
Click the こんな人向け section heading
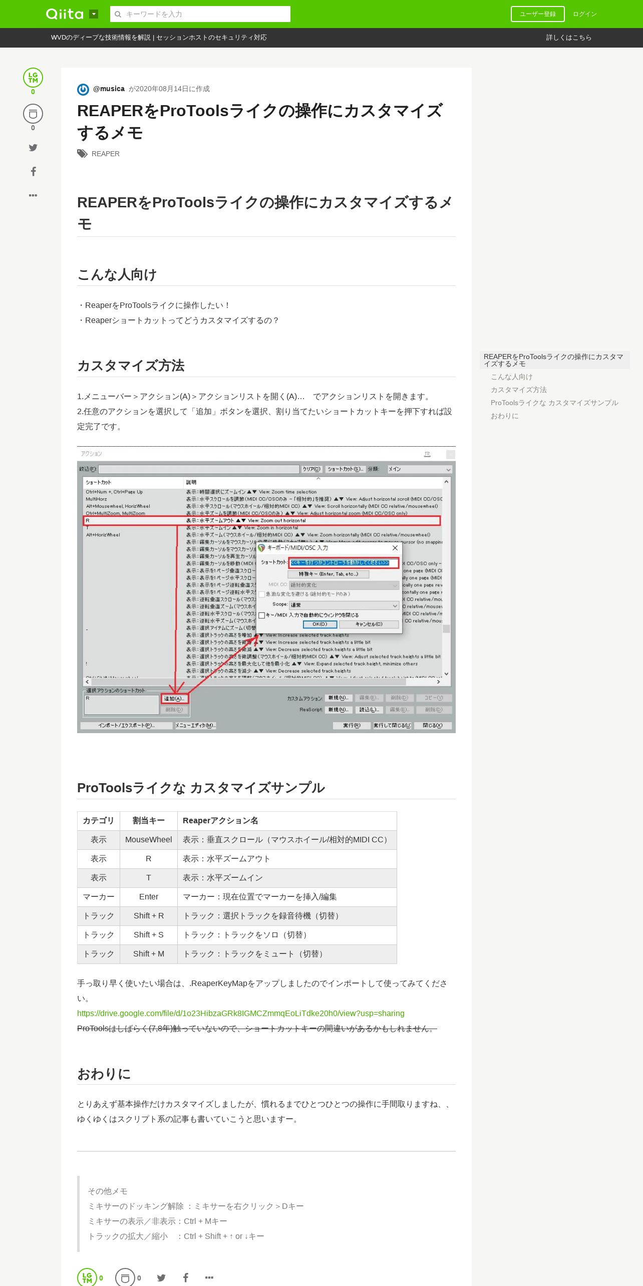point(117,274)
